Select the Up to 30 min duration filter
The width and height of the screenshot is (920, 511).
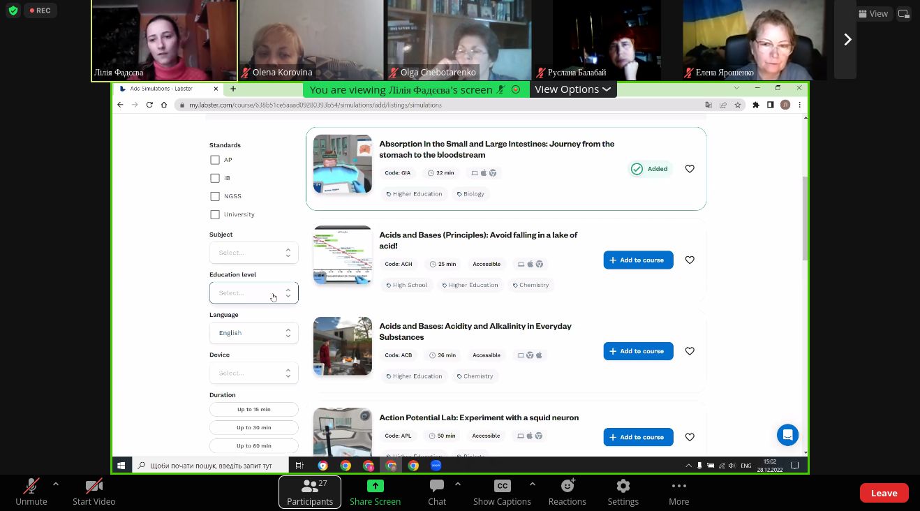tap(253, 427)
